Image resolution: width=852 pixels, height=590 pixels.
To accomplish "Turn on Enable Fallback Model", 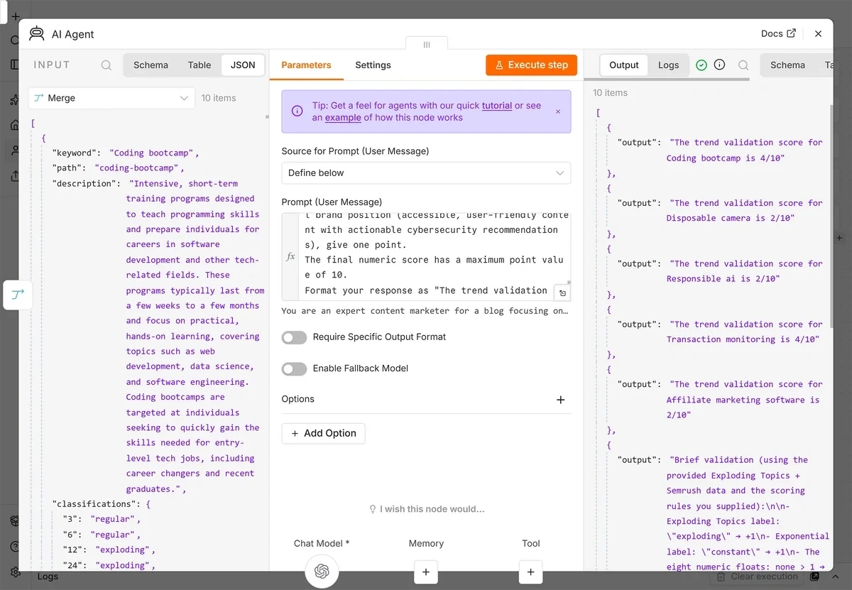I will [x=295, y=368].
